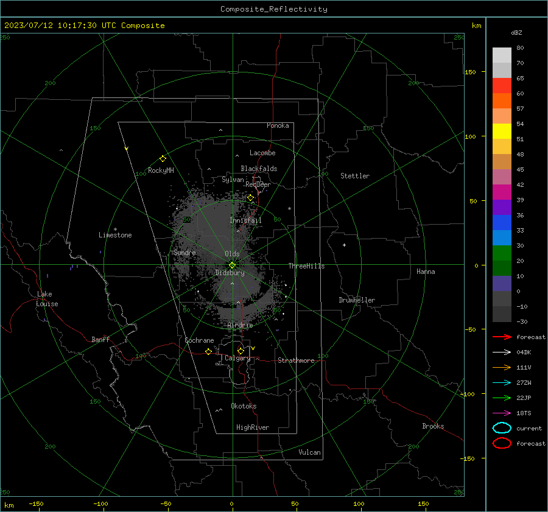The height and width of the screenshot is (512, 548).
Task: Click the green 22JP arrow legend icon
Action: 502,398
